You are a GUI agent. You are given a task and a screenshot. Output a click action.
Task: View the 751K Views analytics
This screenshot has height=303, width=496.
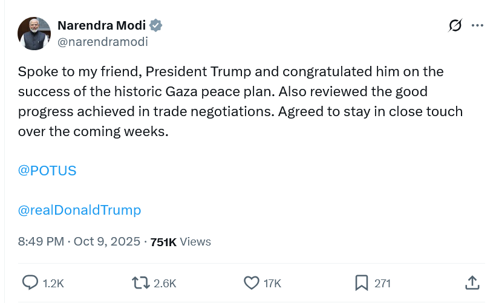click(x=180, y=242)
